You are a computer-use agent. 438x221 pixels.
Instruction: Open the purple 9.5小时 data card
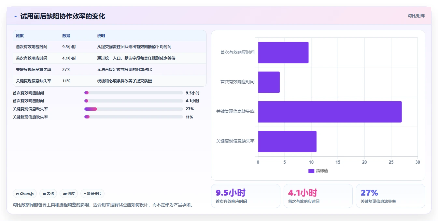[x=246, y=196]
